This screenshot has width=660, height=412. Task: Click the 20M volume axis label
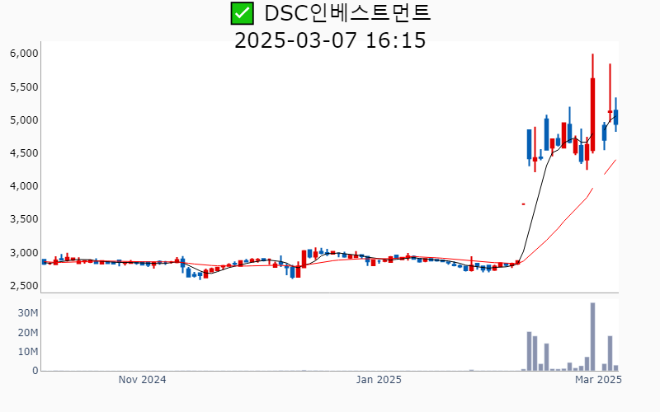[x=28, y=333]
